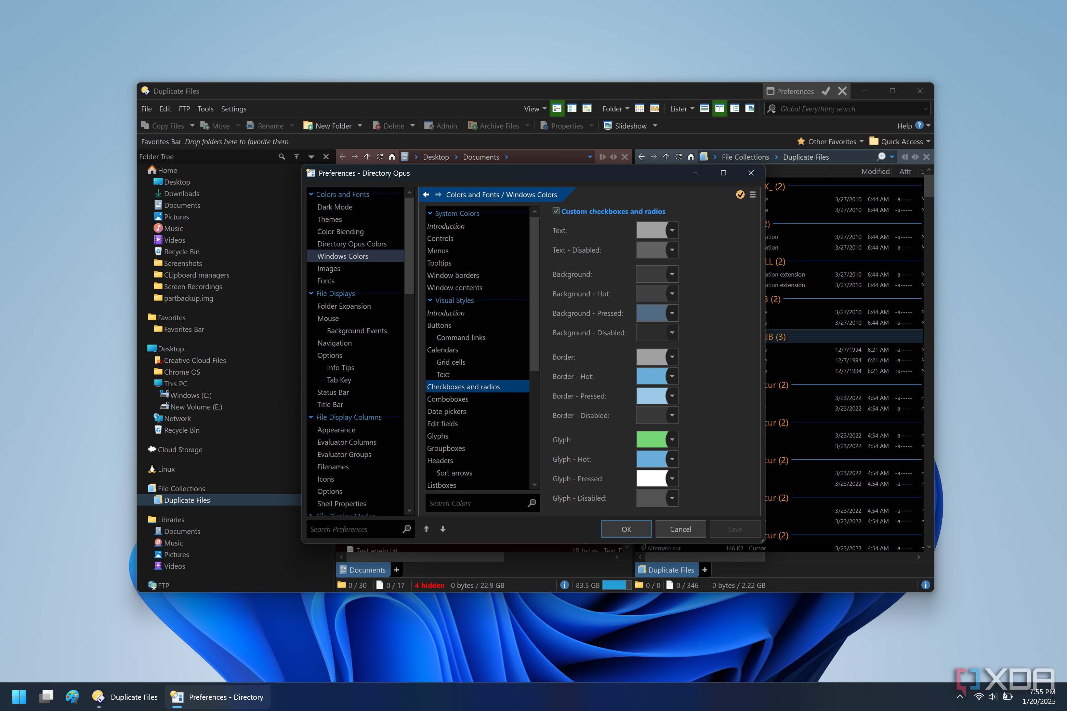
Task: Click the orange checkmark icon in Preferences header
Action: (740, 194)
